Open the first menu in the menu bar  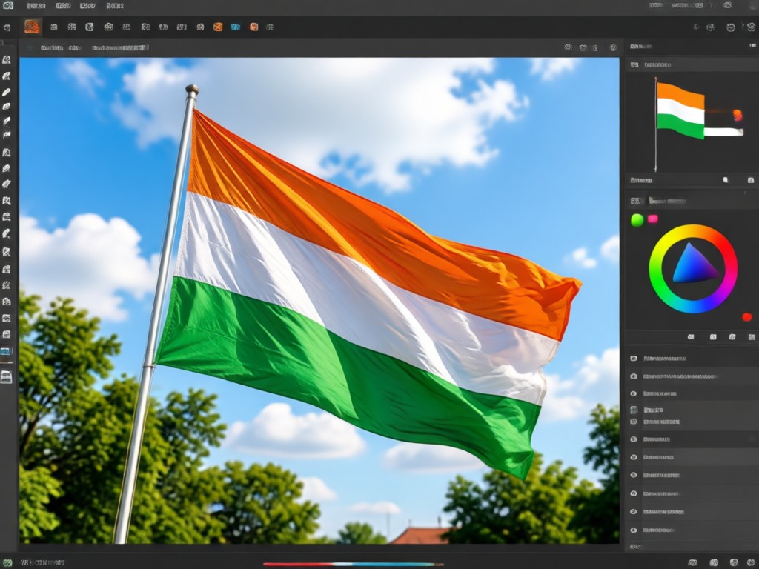pyautogui.click(x=36, y=6)
